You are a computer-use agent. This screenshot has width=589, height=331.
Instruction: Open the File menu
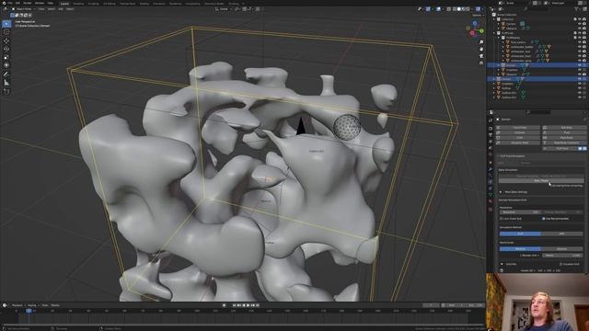[x=10, y=3]
